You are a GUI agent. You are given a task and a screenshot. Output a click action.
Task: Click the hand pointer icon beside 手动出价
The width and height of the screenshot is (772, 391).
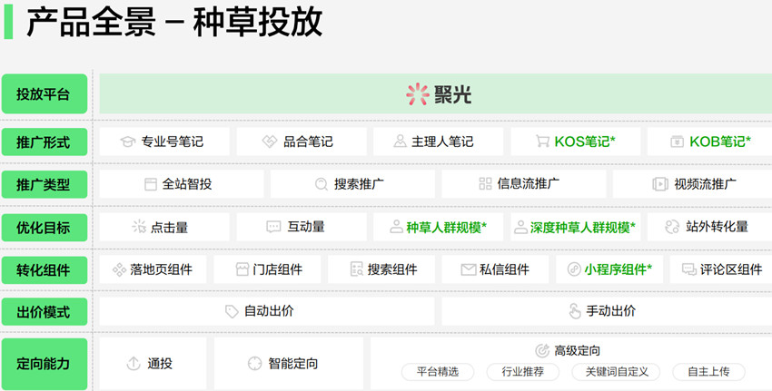[x=575, y=311]
